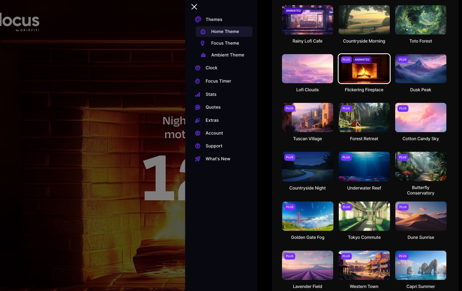Image resolution: width=462 pixels, height=291 pixels.
Task: Click the "Tuscan Village" caption text
Action: click(x=308, y=139)
